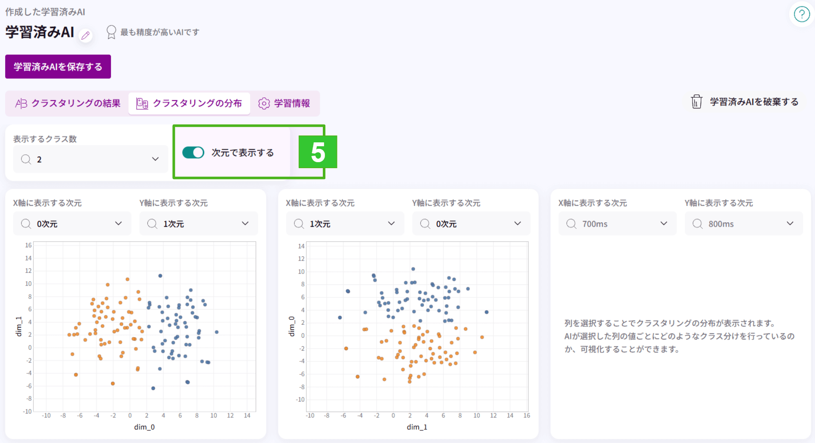Click the dim_0 x-axis label of first chart

144,427
